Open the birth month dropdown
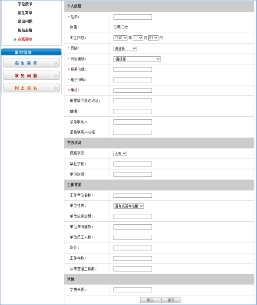Image resolution: width=257 pixels, height=305 pixels. (x=138, y=38)
